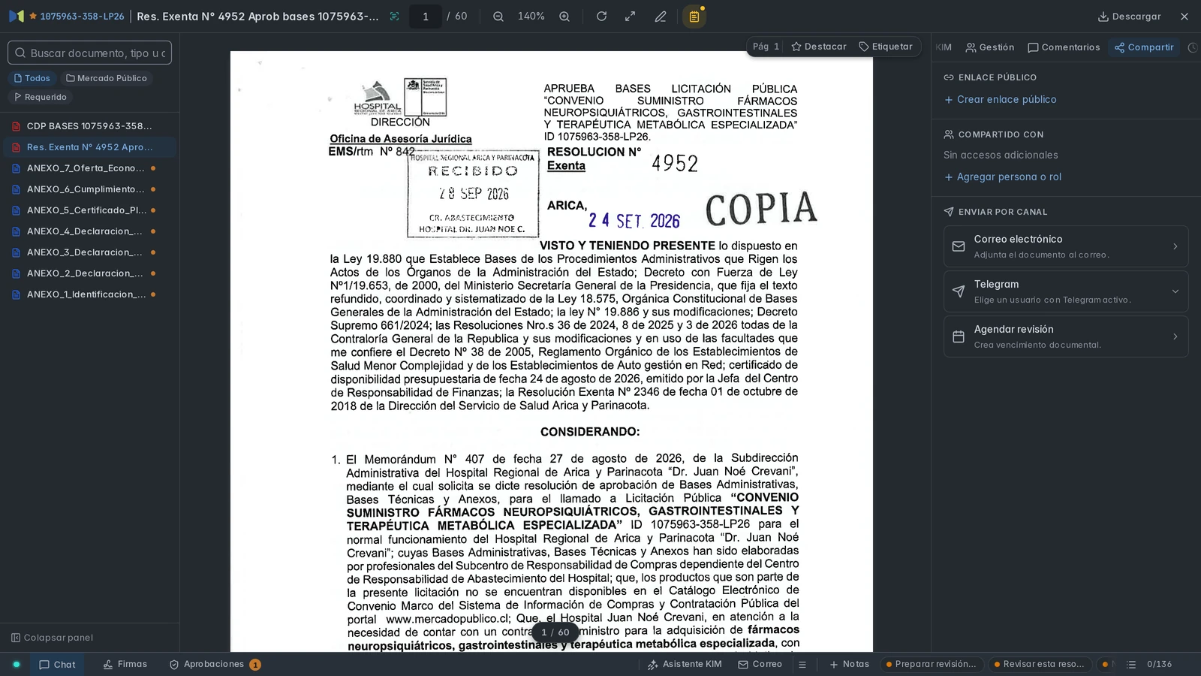1201x676 pixels.
Task: Click Agregar persona o rol
Action: pyautogui.click(x=1003, y=177)
